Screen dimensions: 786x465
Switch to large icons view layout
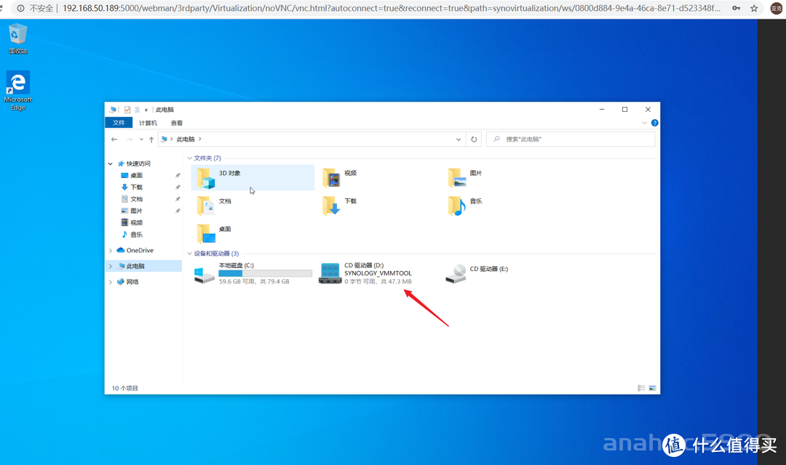coord(652,388)
